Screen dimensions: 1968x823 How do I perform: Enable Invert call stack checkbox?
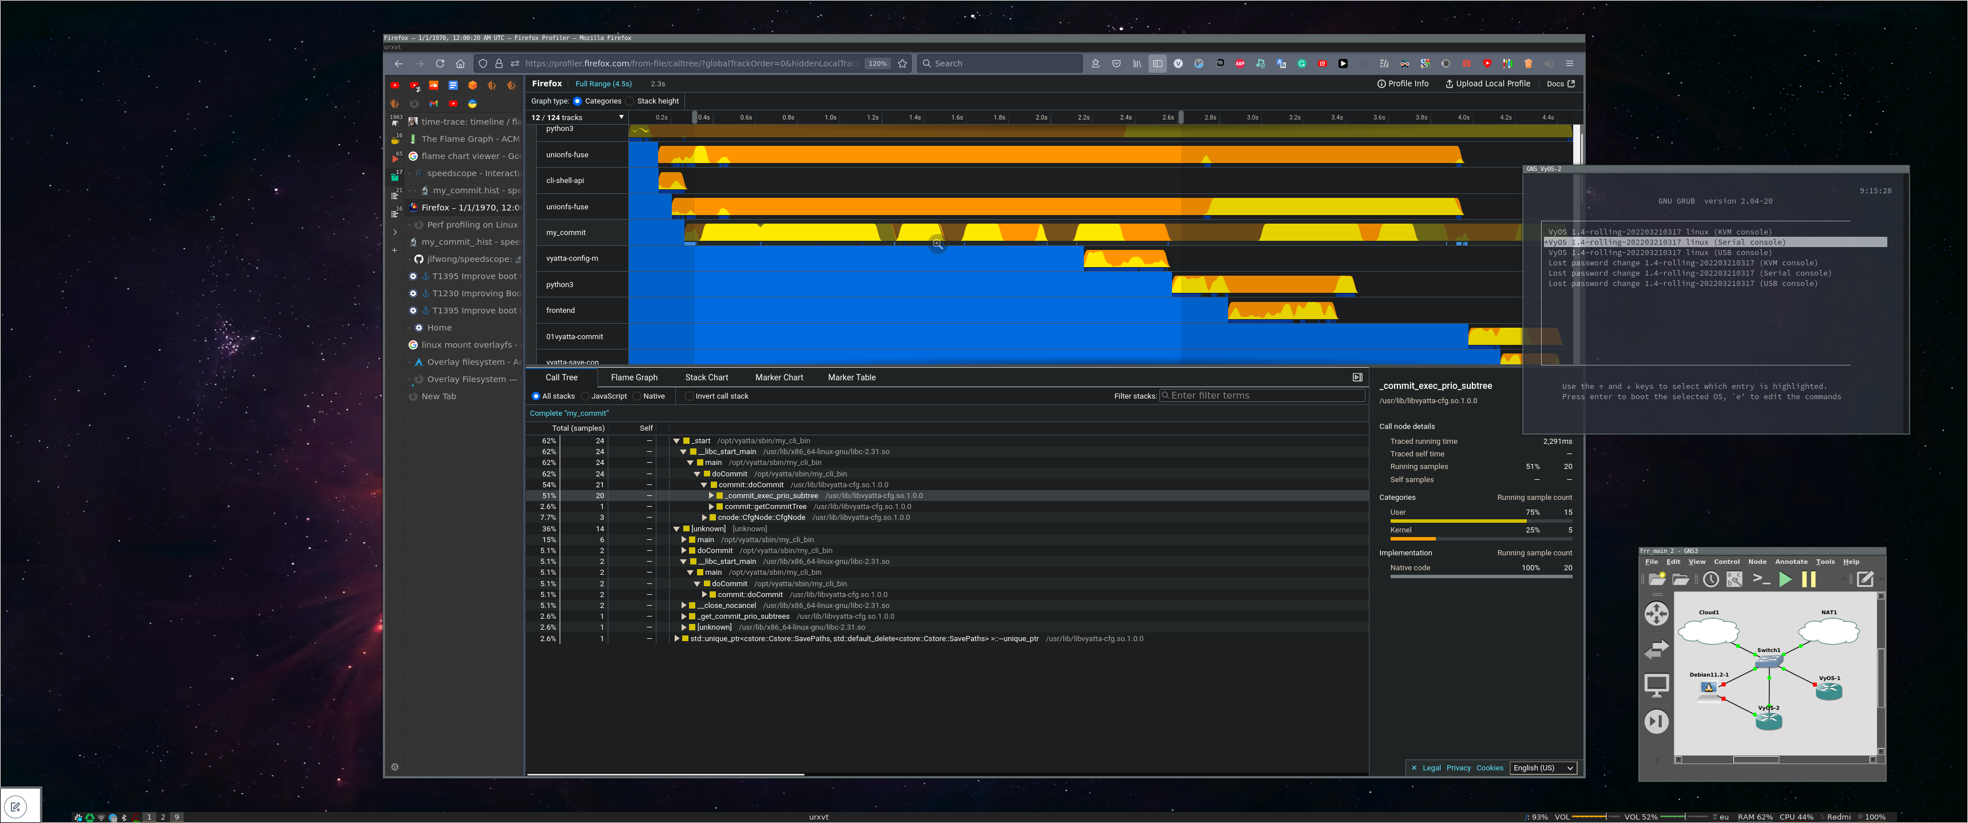[x=689, y=396]
